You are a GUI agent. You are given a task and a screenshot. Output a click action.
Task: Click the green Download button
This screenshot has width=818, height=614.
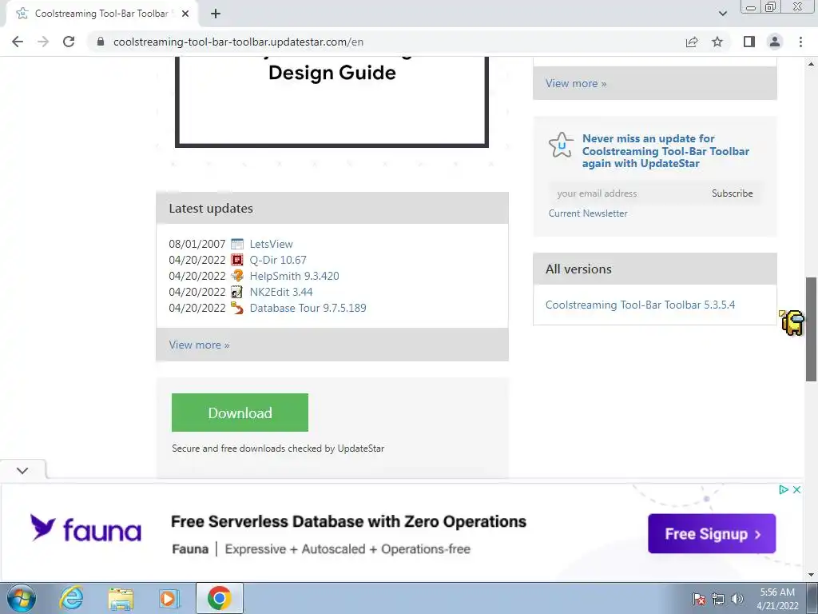(x=240, y=413)
